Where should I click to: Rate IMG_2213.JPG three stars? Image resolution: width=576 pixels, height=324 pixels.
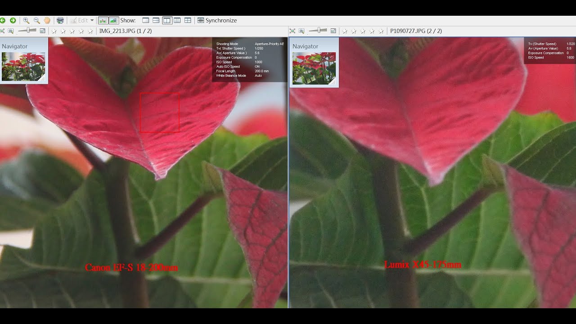tap(72, 31)
